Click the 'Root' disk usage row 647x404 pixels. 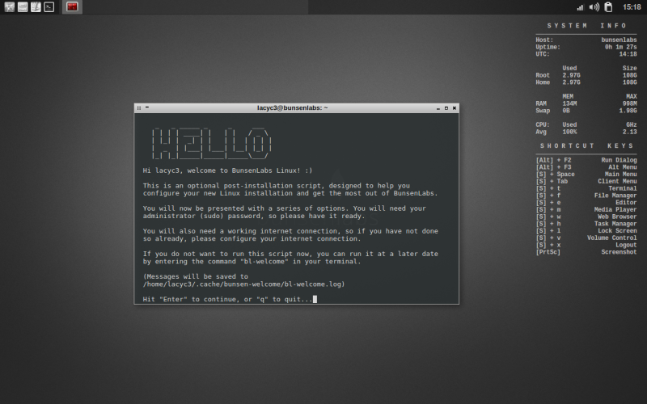586,75
